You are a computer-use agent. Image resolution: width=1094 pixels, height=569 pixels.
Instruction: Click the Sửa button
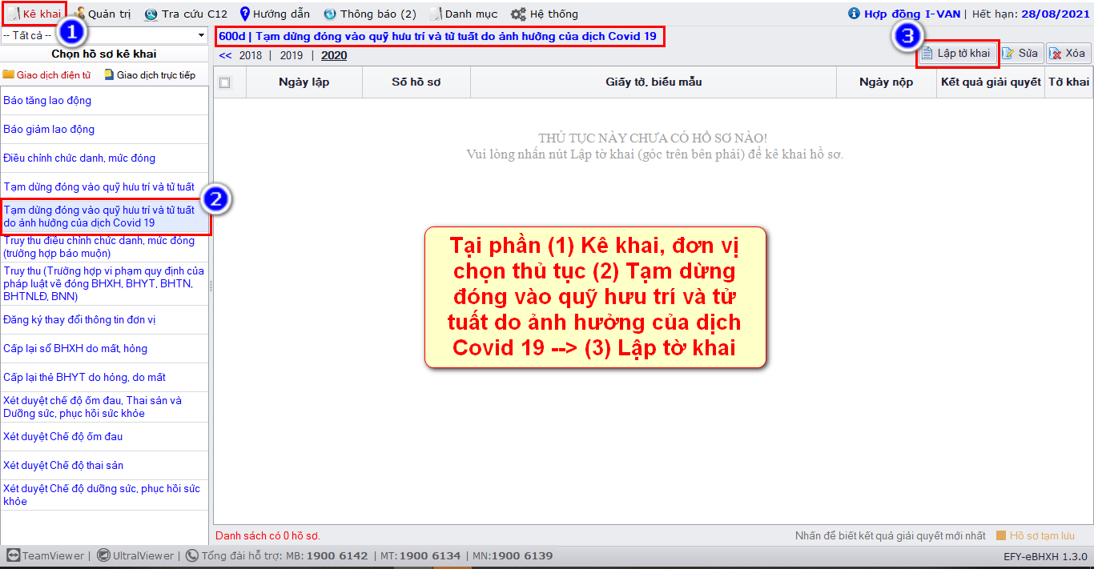tap(1021, 54)
